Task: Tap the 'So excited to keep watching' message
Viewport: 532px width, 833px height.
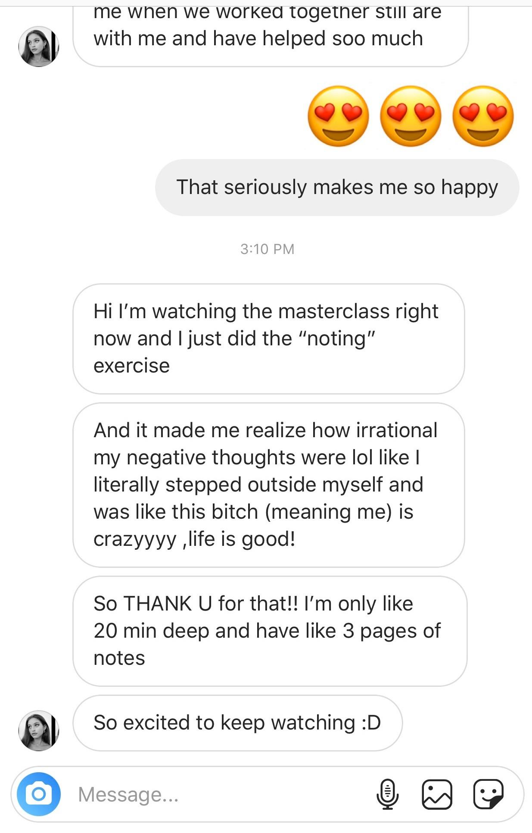Action: coord(237,723)
